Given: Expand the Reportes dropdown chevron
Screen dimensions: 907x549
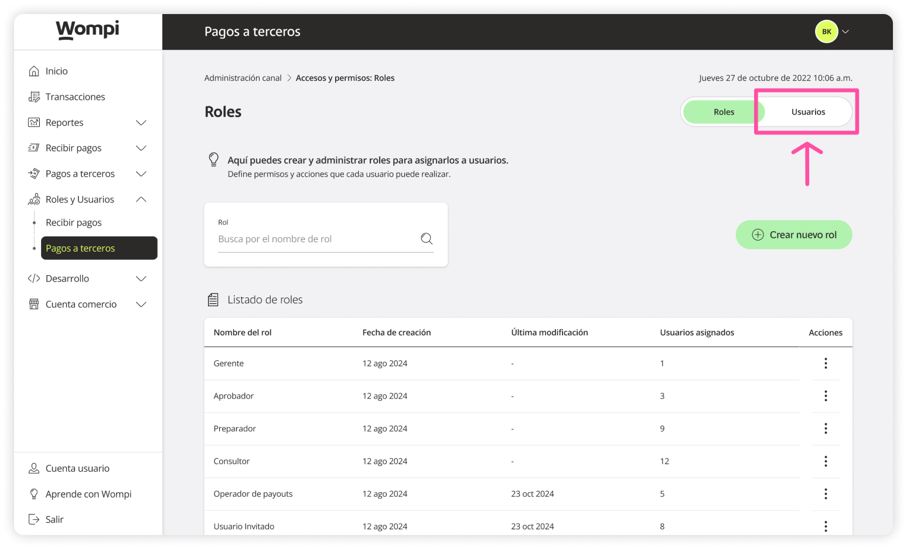Looking at the screenshot, I should 141,122.
